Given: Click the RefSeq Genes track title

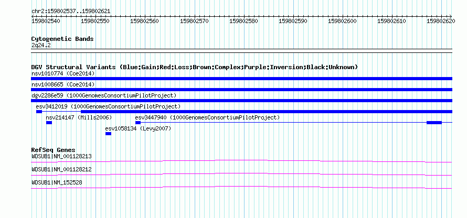Looking at the screenshot, I should click(54, 150).
